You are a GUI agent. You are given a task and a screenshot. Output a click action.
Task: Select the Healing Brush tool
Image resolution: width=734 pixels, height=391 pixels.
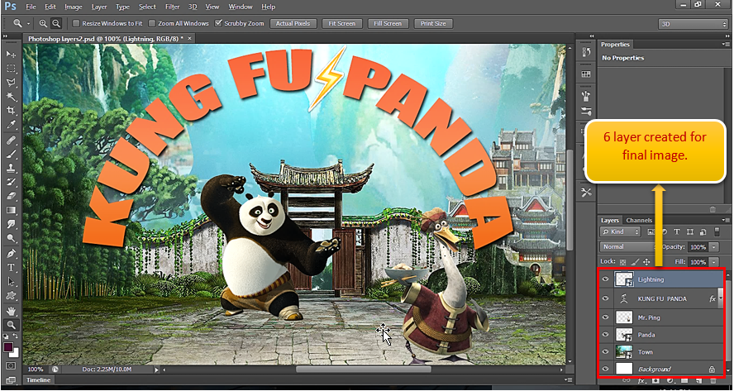coord(12,140)
